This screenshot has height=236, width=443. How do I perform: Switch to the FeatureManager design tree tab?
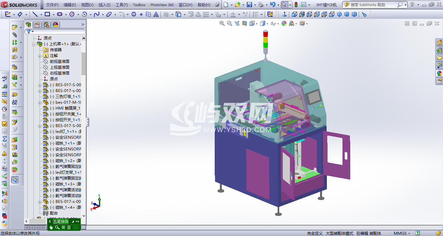(x=29, y=25)
